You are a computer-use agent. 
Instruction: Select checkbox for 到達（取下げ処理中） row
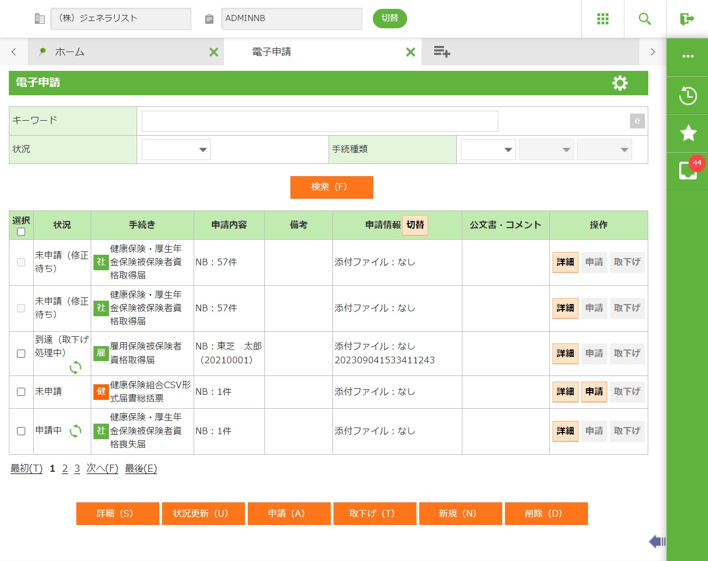(x=21, y=354)
